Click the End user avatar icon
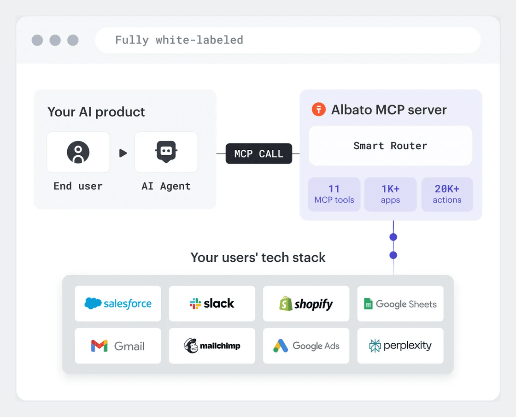The height and width of the screenshot is (417, 516). [x=78, y=152]
